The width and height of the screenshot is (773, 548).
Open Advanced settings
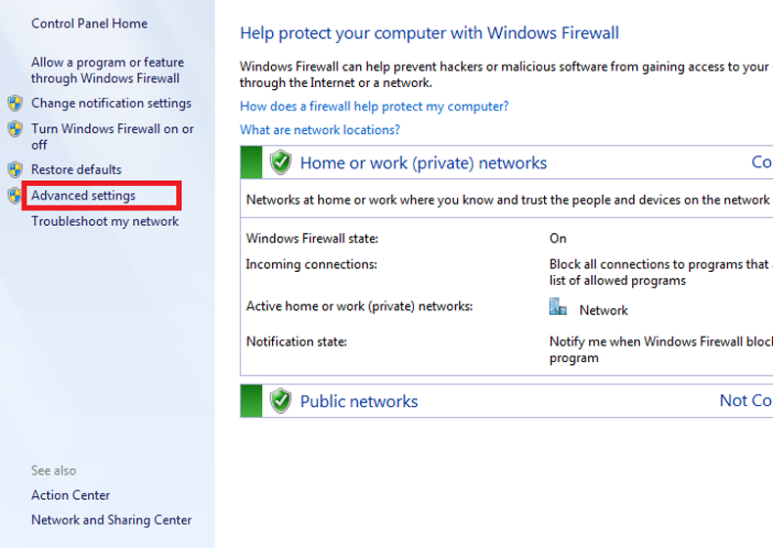83,196
